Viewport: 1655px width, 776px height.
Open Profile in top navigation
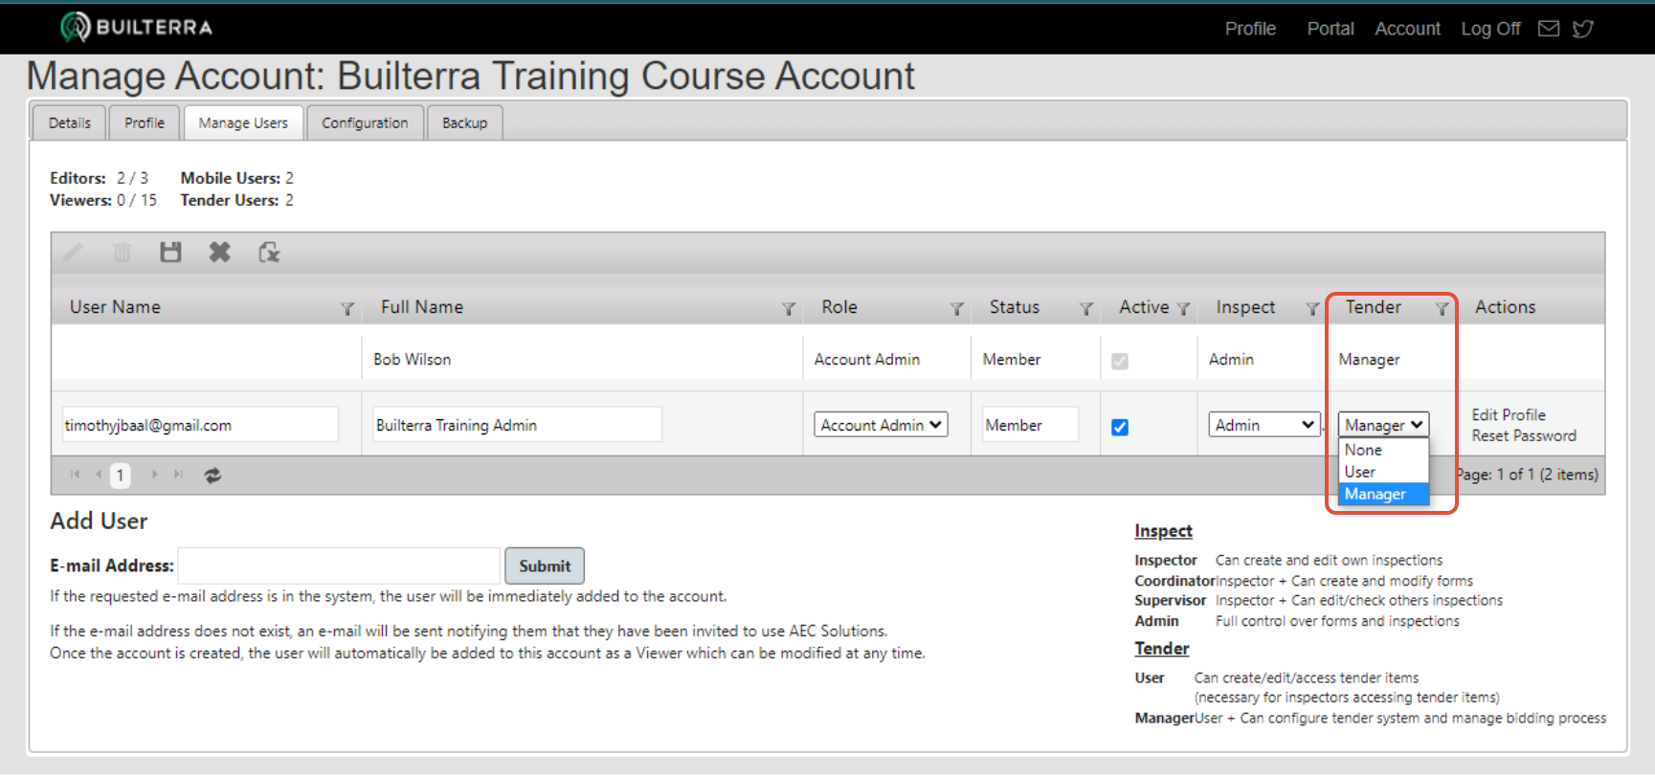point(1250,29)
